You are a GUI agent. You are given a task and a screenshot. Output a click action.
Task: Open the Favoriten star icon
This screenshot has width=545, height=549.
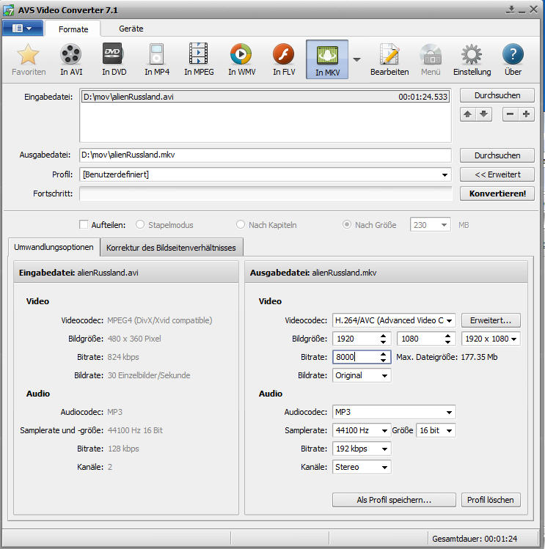pyautogui.click(x=29, y=59)
